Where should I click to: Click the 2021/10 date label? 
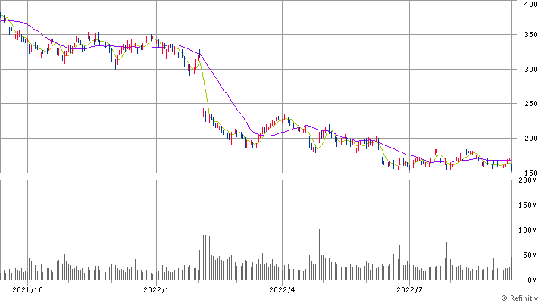[x=27, y=289]
